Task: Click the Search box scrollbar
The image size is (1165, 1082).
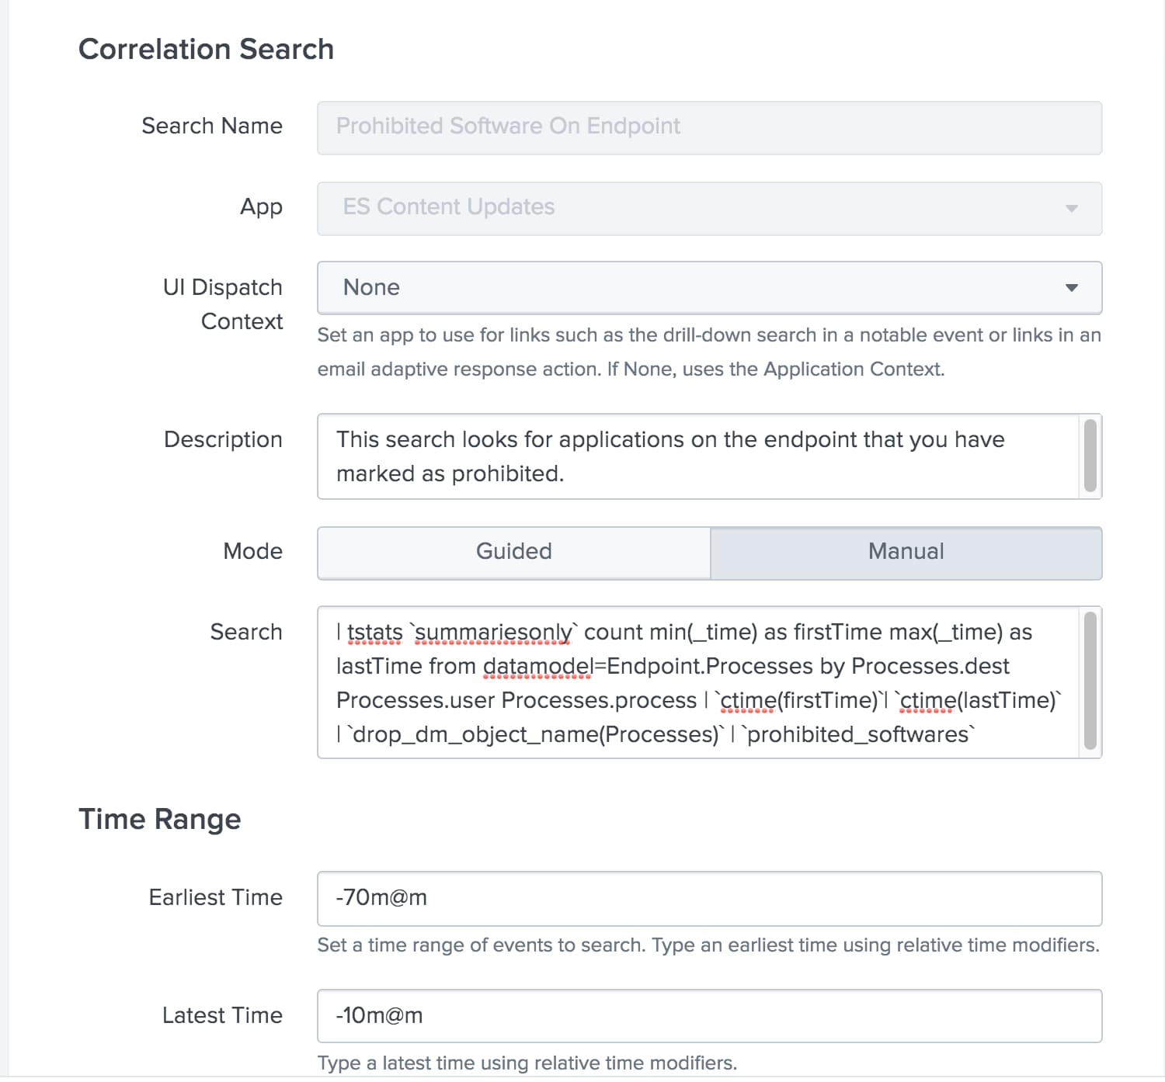Action: 1090,681
